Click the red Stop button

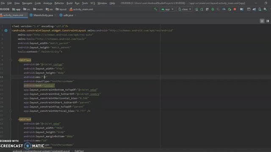pyautogui.click(x=235, y=9)
